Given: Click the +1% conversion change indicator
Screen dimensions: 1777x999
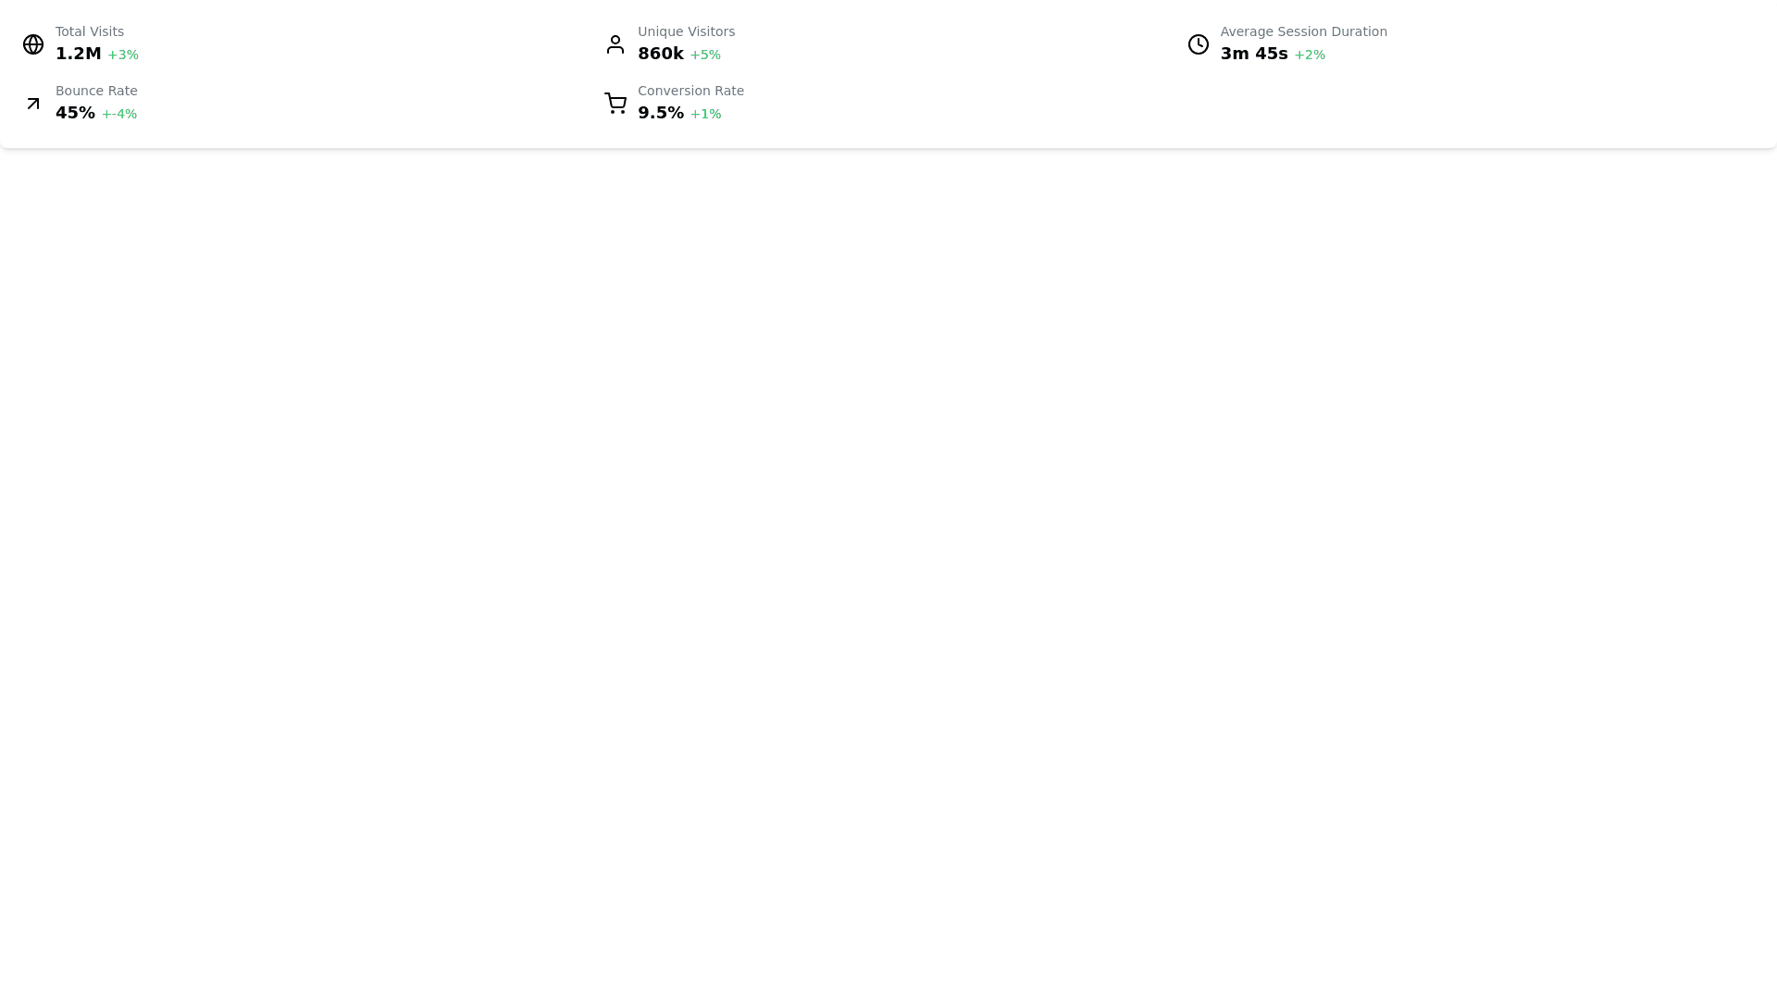Looking at the screenshot, I should tap(705, 115).
